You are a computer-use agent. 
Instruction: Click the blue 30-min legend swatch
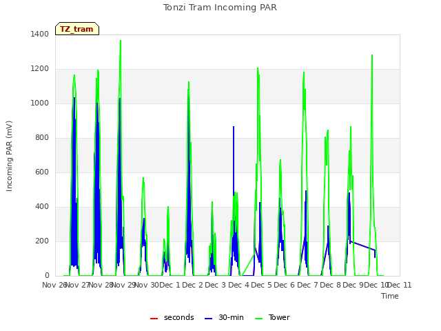(x=209, y=319)
